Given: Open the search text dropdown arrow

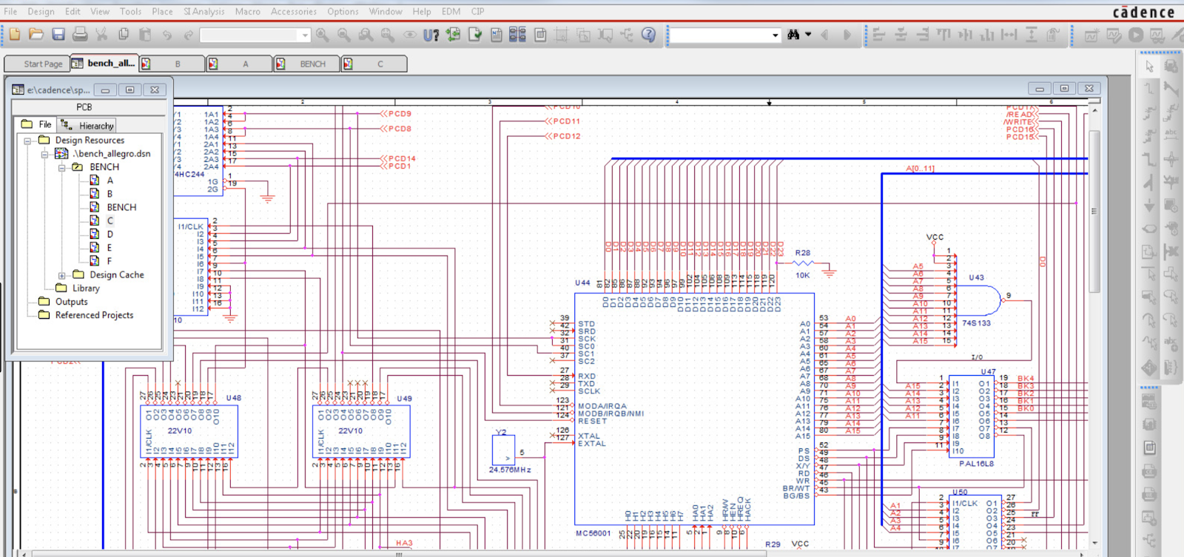Looking at the screenshot, I should (x=775, y=35).
